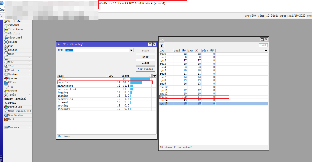Click the console usage bar in the Profile table

(136, 83)
